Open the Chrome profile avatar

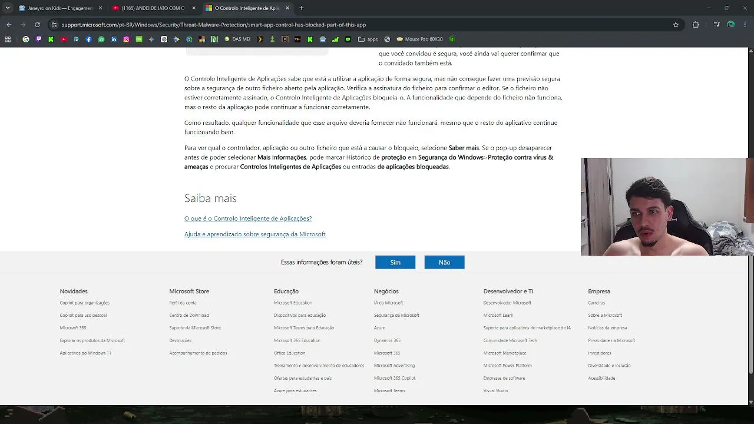click(x=731, y=25)
